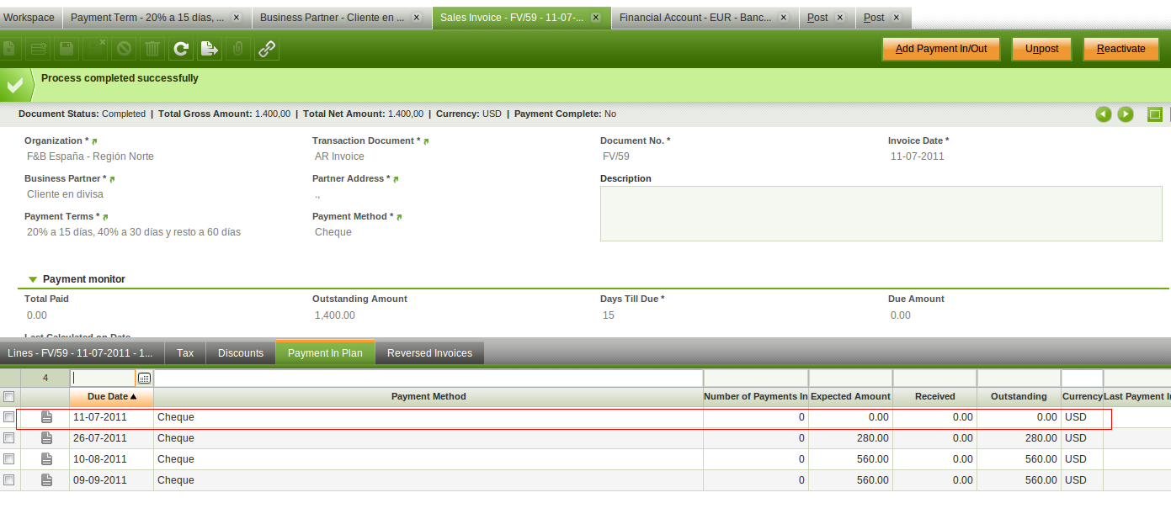
Task: Close the Financial Account tab
Action: coord(783,17)
